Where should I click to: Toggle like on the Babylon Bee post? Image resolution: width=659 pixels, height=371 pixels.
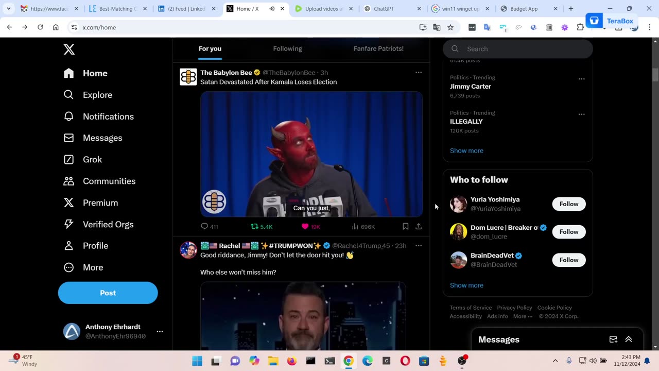click(x=311, y=227)
